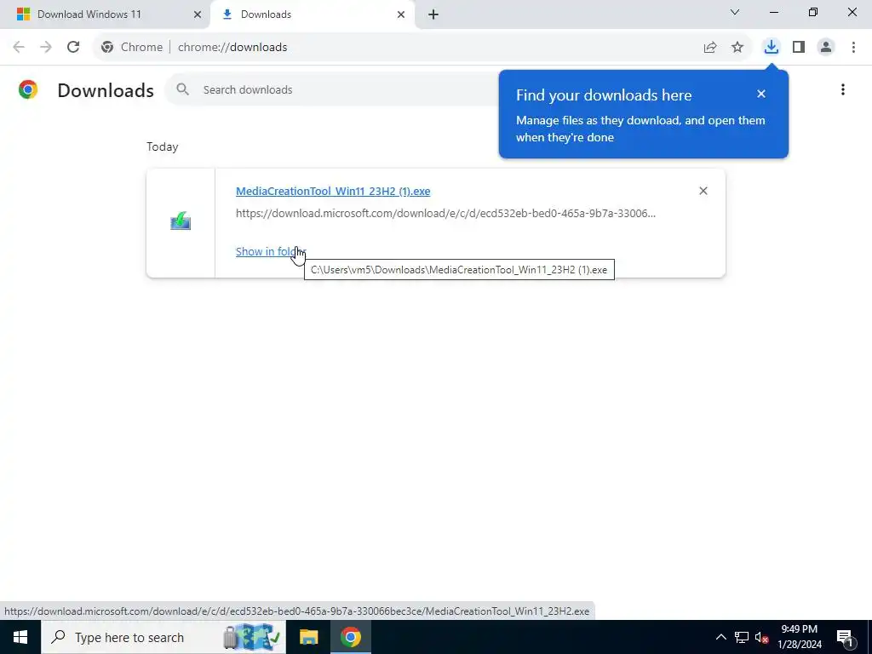Select the Downloads tab
872x654 pixels.
(312, 14)
